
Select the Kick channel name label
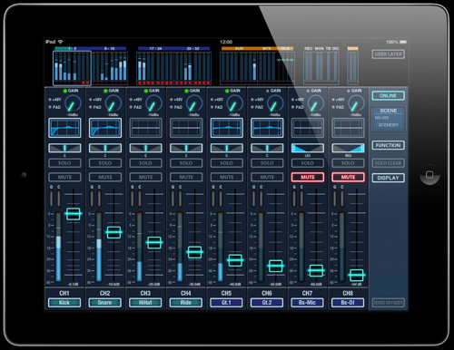(x=64, y=303)
